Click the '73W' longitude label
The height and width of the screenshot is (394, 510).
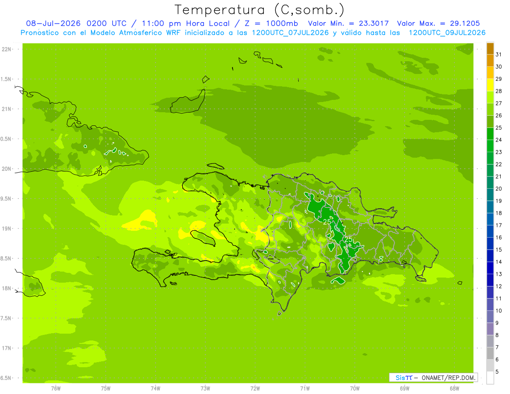point(205,388)
